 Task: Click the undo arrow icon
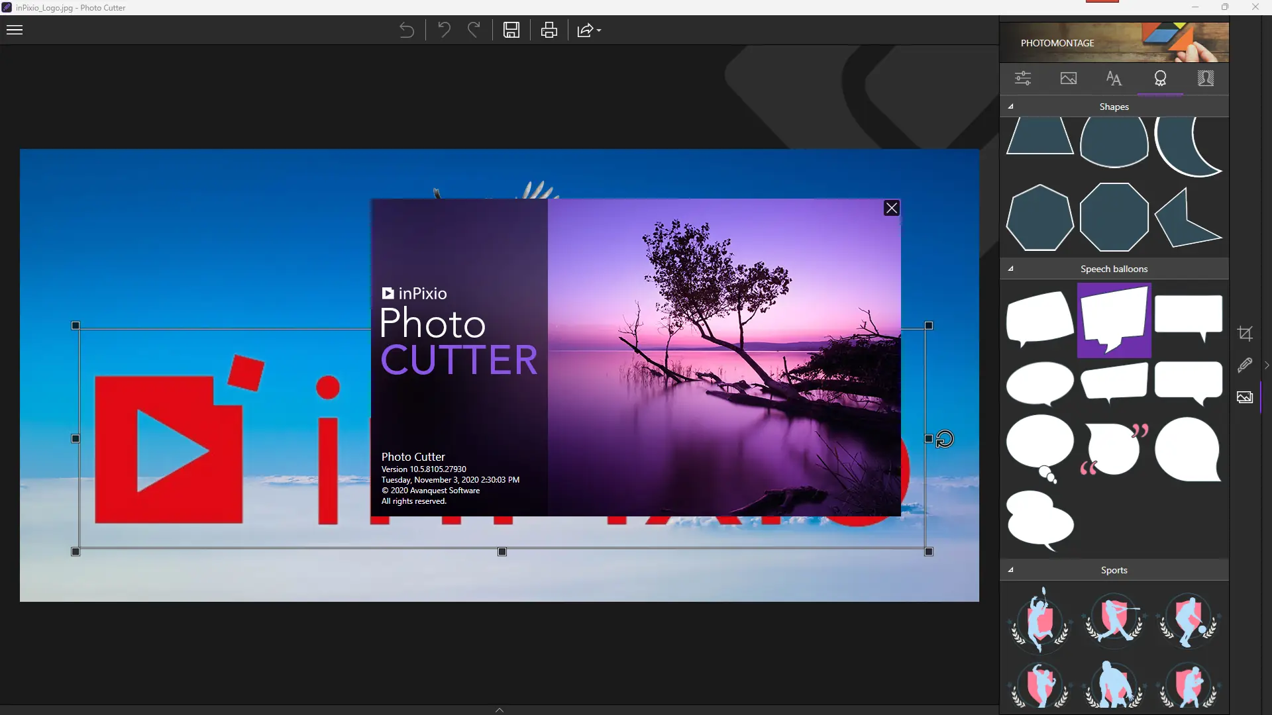click(x=444, y=30)
